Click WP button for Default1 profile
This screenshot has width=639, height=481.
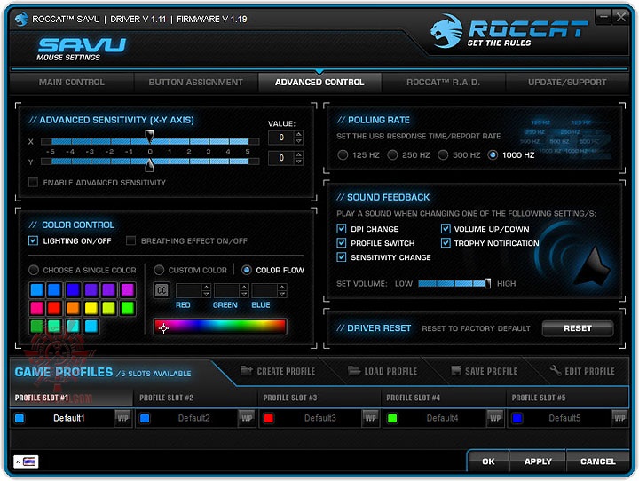tap(123, 418)
